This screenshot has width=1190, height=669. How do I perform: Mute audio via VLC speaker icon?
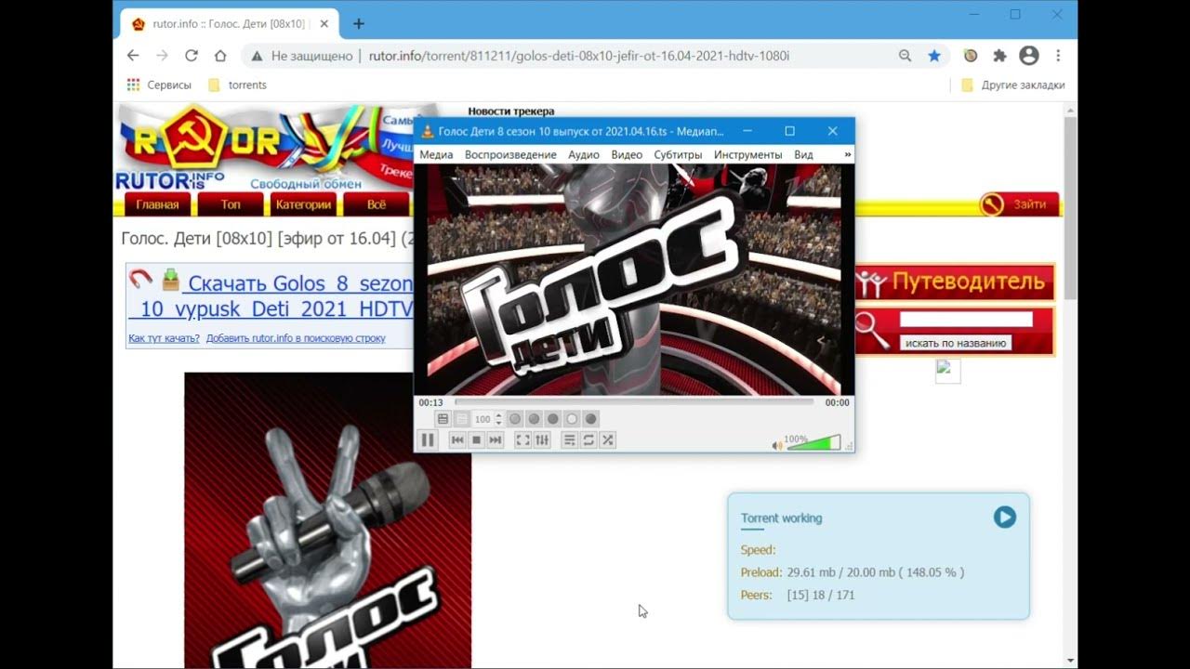[x=777, y=445]
